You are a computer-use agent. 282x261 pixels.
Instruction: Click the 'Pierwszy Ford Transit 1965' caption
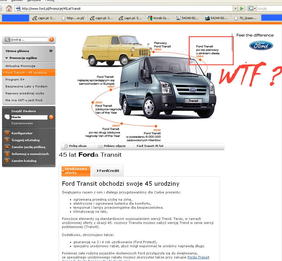coord(162,46)
